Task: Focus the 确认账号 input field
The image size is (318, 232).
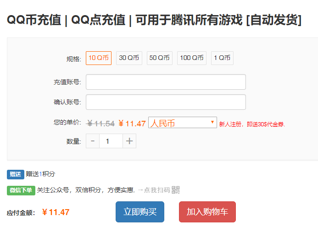Action: pos(166,102)
